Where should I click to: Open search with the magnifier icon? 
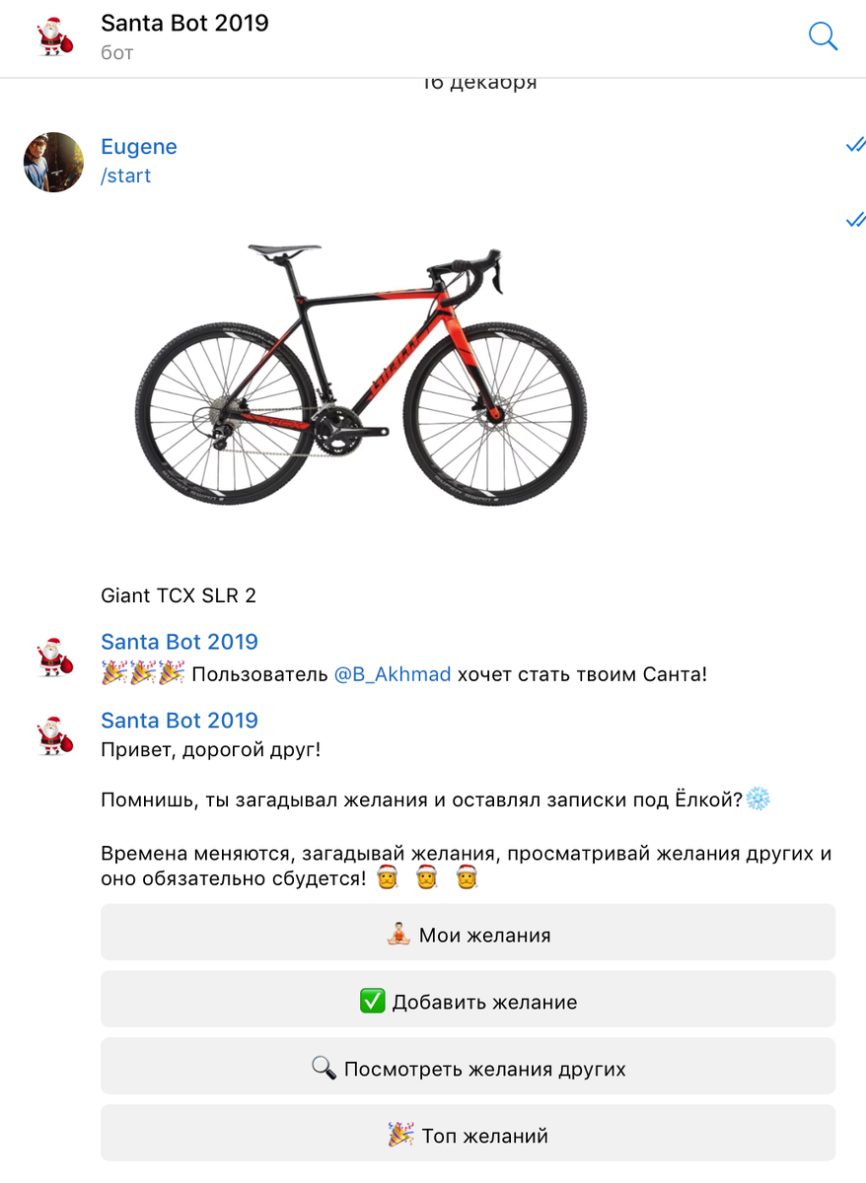(823, 36)
